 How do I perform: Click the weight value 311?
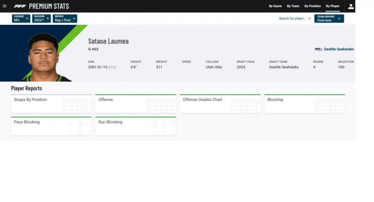pyautogui.click(x=159, y=67)
